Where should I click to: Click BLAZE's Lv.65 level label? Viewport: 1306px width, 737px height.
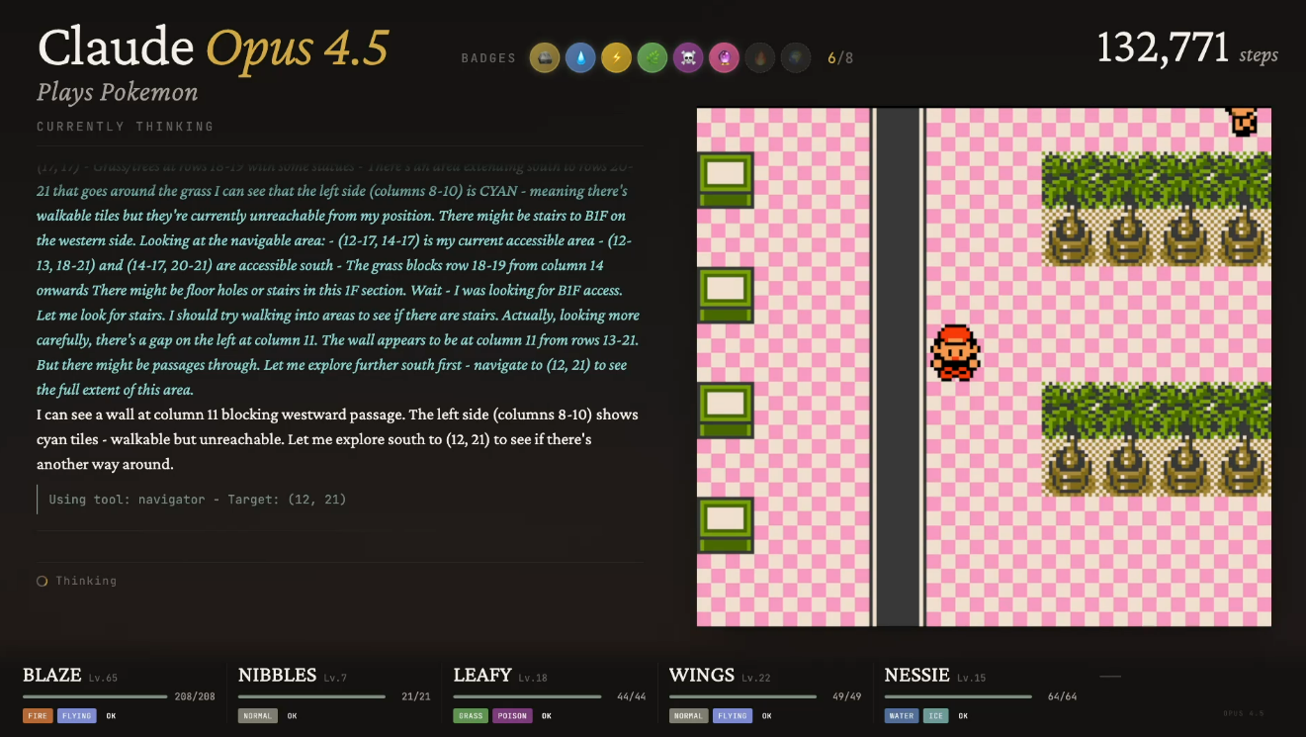coord(103,679)
